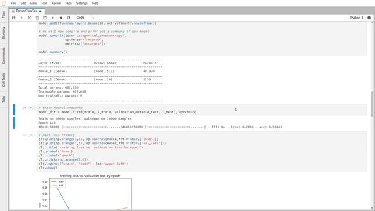Open the Kernel menu
This screenshot has height=211, width=375.
pos(56,3)
